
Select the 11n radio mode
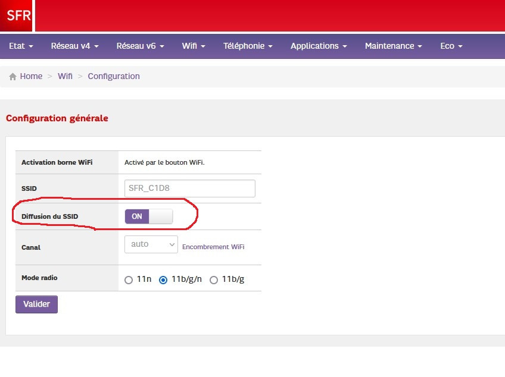click(x=129, y=280)
